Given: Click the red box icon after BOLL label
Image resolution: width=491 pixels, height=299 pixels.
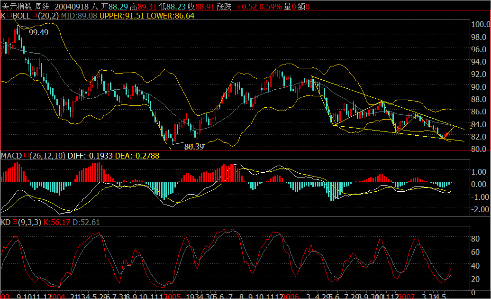Looking at the screenshot, I should (x=35, y=15).
